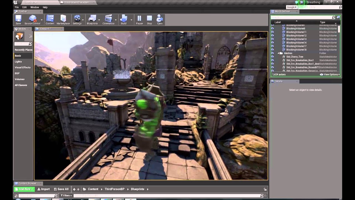
Task: Click the Add New button
Action: (24, 189)
